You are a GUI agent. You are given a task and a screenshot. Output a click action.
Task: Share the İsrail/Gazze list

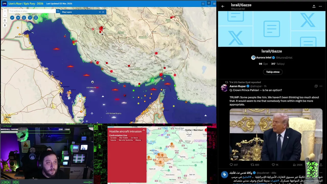click(314, 6)
